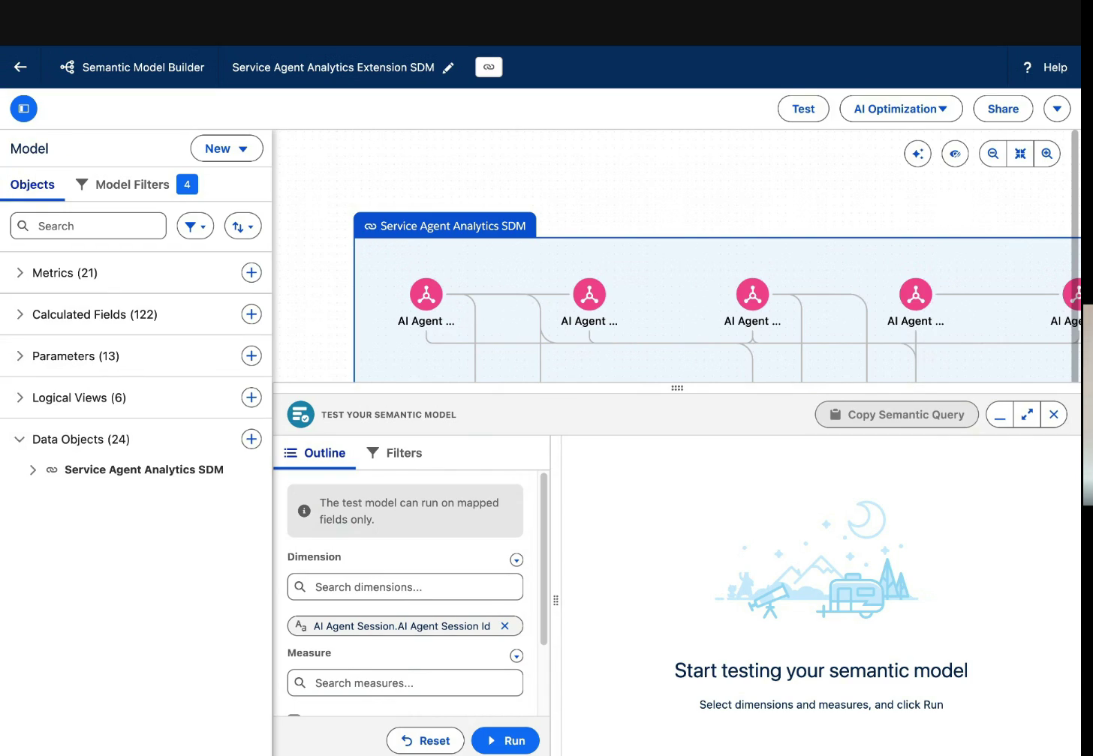Zoom out on the model canvas
1093x756 pixels.
(x=993, y=154)
